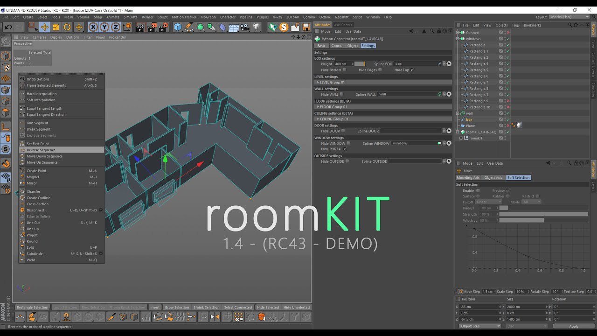The width and height of the screenshot is (597, 336).
Task: Select the Rotate tool in top toolbar
Action: (x=67, y=27)
